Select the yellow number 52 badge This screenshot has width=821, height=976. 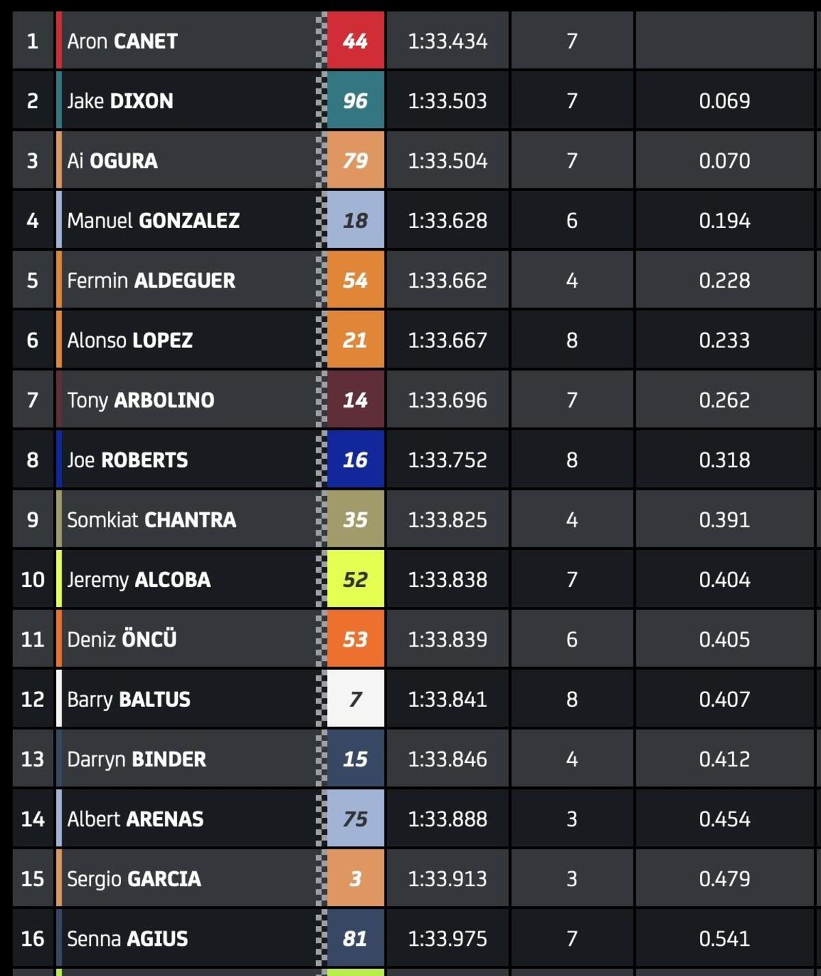[355, 579]
